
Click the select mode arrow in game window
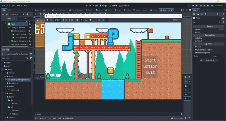tap(82, 20)
